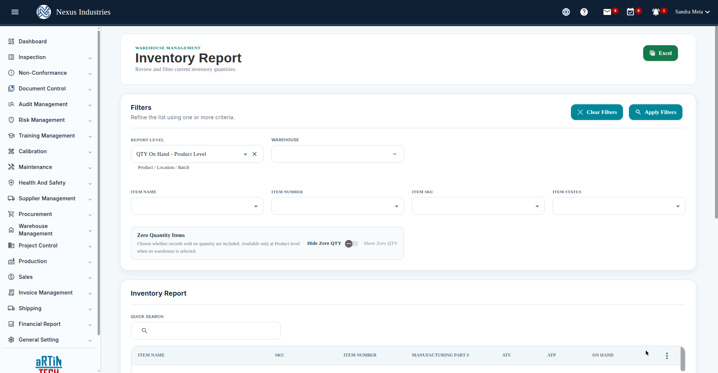718x373 pixels.
Task: Click the Shipping truck sidebar icon
Action: (11, 308)
